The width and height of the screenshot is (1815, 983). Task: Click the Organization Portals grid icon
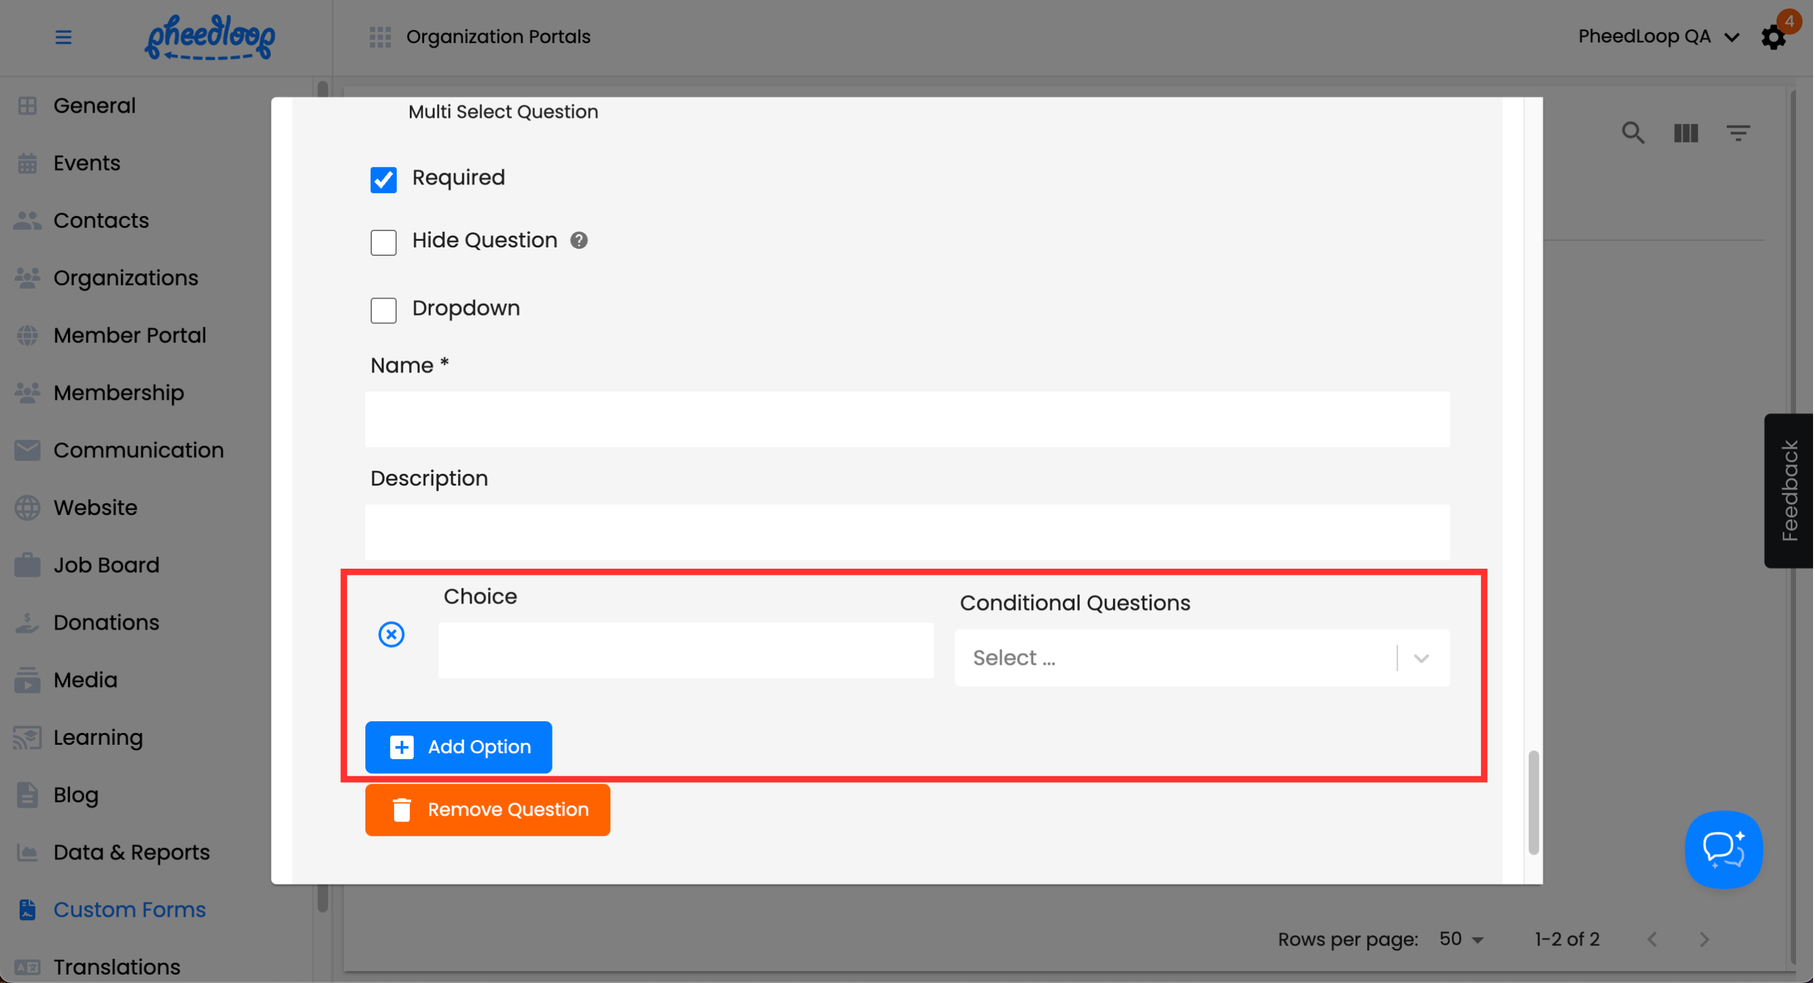[380, 37]
